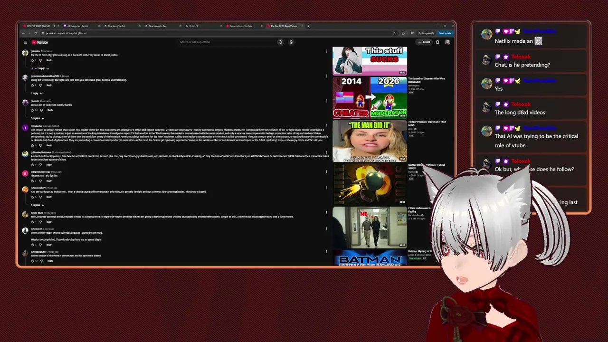The width and height of the screenshot is (608, 342).
Task: Open options menu for 'Vtuber Drama subreddit' comment
Action: [326, 229]
